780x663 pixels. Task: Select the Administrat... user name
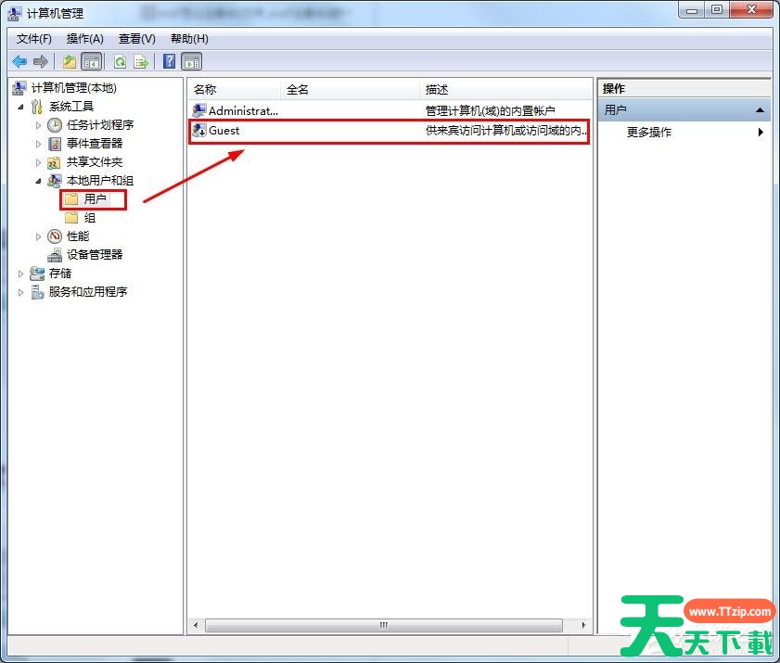(243, 111)
